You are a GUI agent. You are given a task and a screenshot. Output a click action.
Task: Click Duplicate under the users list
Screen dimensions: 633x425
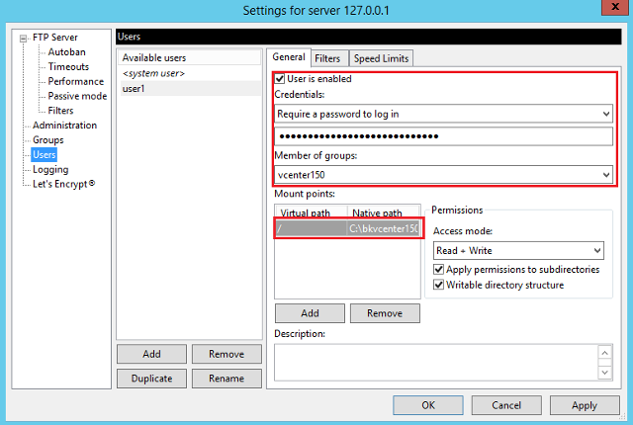click(x=150, y=379)
